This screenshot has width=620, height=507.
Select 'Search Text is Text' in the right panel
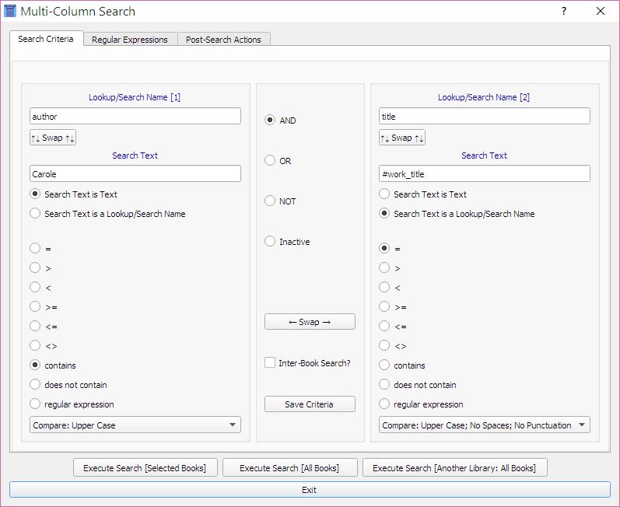click(385, 194)
